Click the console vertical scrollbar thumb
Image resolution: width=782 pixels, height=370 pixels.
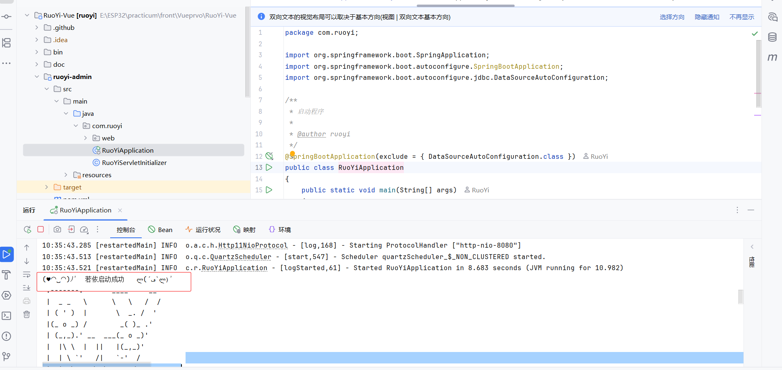pyautogui.click(x=741, y=297)
